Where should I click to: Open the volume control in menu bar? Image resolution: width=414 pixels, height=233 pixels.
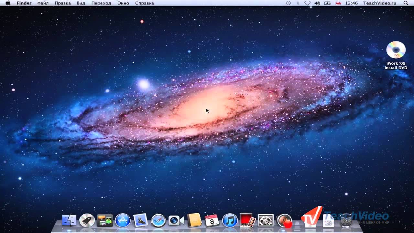(x=317, y=3)
